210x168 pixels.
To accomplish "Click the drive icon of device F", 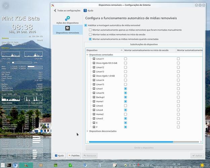I will [x=94, y=127].
